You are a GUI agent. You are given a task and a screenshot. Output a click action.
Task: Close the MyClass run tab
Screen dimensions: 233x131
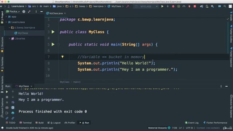pyautogui.click(x=31, y=86)
